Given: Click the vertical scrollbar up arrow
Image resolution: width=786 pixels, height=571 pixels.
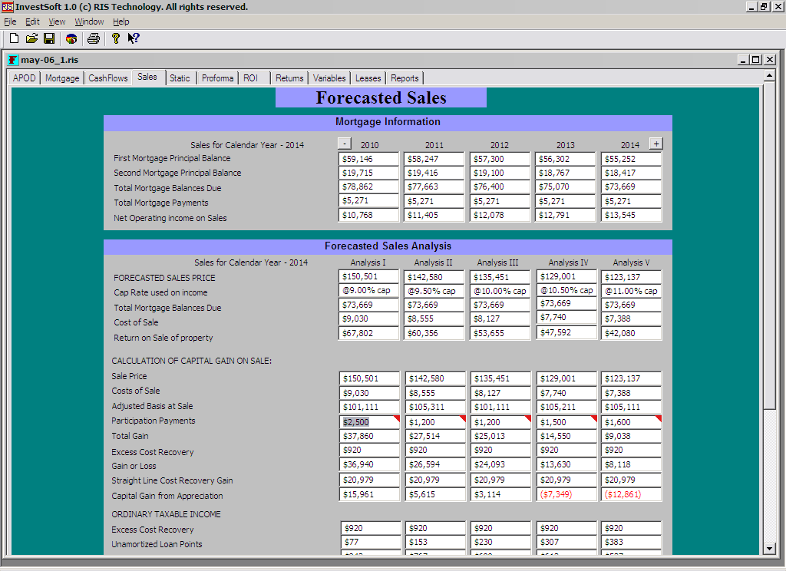Looking at the screenshot, I should click(x=769, y=76).
